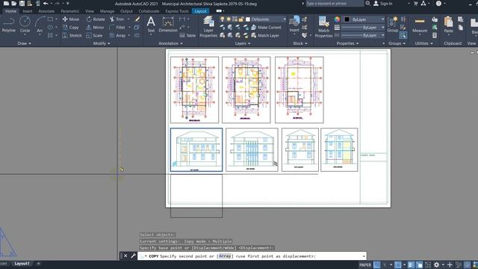Expand the Properties panel
This screenshot has width=478, height=269.
point(347,43)
